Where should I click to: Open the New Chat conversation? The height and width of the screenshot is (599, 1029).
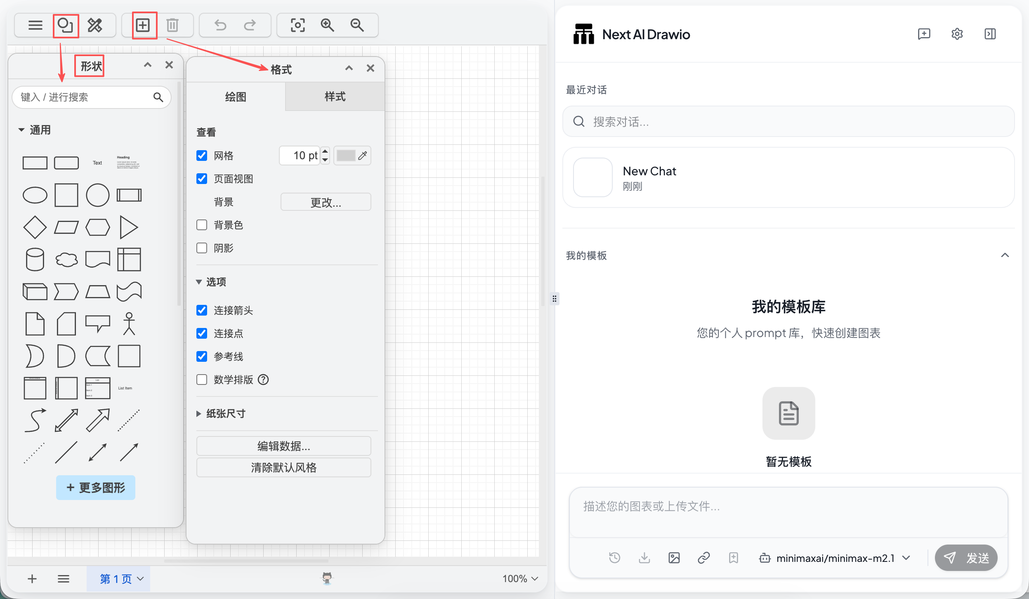pyautogui.click(x=788, y=177)
